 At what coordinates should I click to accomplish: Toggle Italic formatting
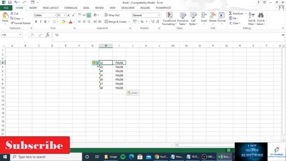(x=41, y=21)
